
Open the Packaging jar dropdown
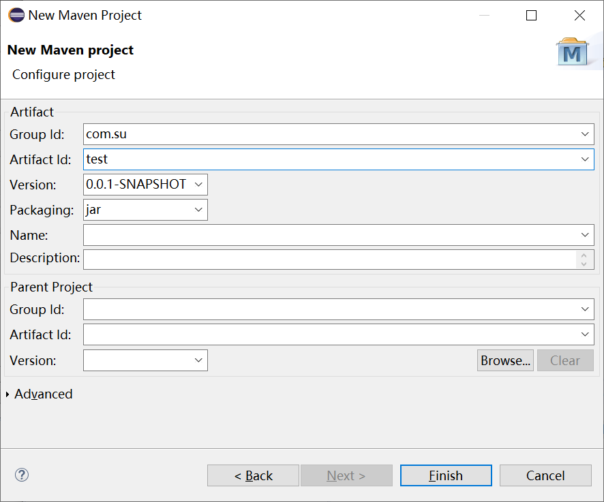198,210
